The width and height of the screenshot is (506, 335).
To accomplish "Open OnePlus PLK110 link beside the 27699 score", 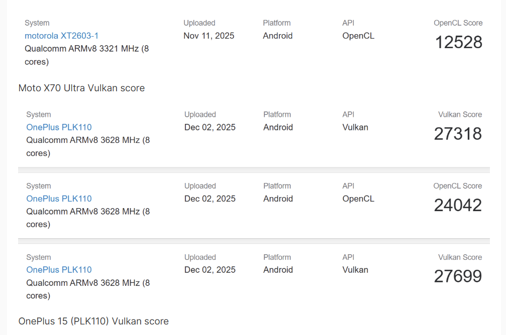I will pos(59,270).
